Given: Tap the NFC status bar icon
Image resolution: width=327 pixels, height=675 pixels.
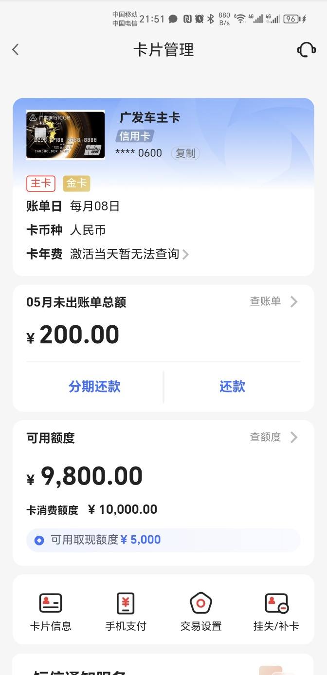Looking at the screenshot, I should [x=187, y=19].
